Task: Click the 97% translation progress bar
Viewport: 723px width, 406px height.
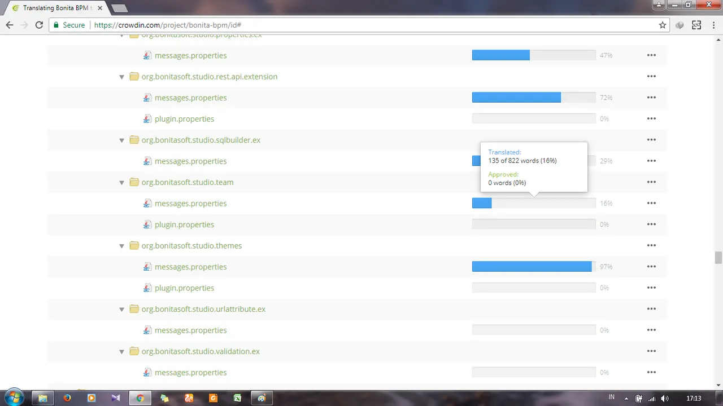Action: [x=534, y=267]
